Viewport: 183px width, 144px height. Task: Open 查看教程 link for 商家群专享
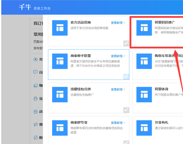pyautogui.click(x=118, y=123)
